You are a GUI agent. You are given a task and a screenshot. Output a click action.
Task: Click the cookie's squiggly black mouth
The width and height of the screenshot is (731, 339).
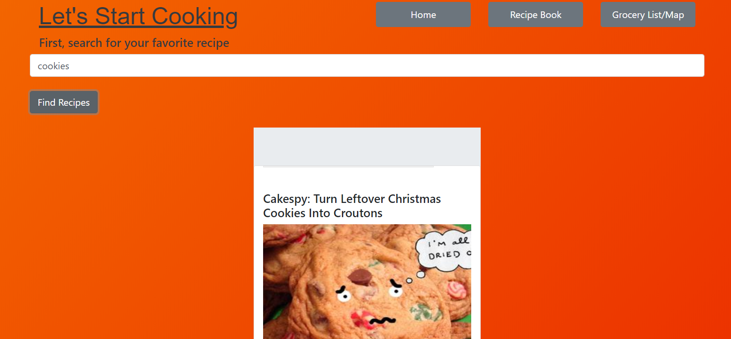coord(383,321)
